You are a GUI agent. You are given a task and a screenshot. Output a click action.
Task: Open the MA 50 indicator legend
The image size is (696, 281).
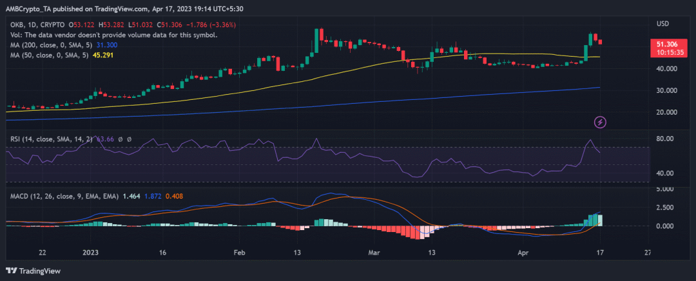(50, 55)
